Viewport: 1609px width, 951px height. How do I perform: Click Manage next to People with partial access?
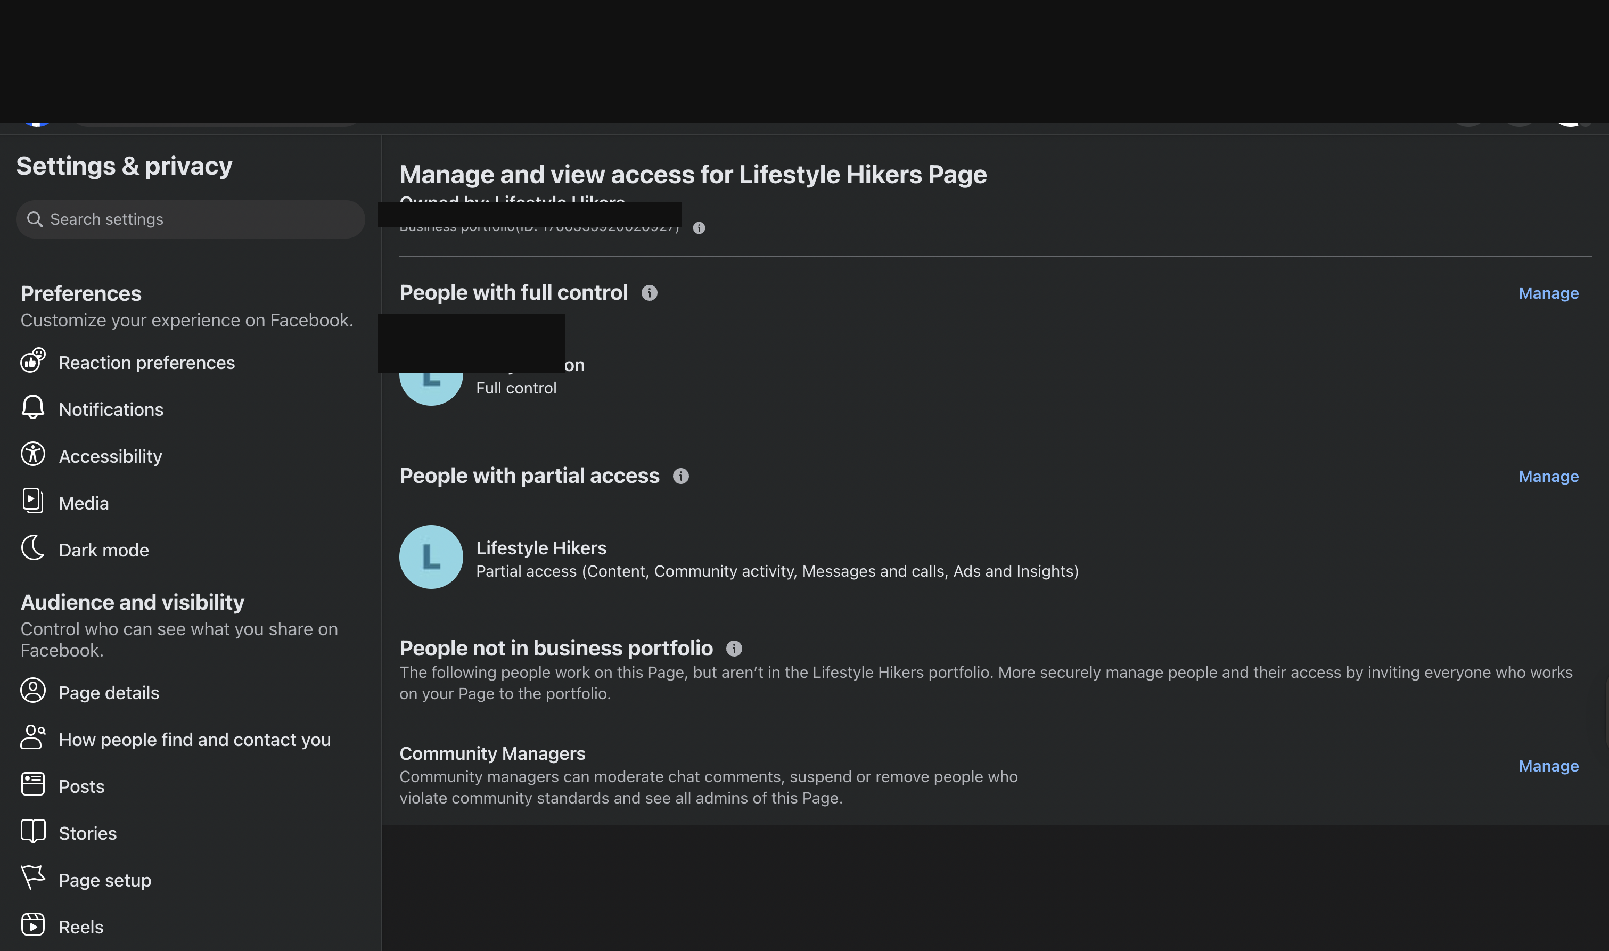click(x=1547, y=476)
